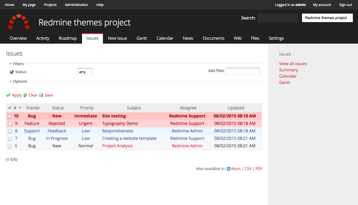The height and width of the screenshot is (205, 358).
Task: Click View all issues in sidebar
Action: click(293, 64)
